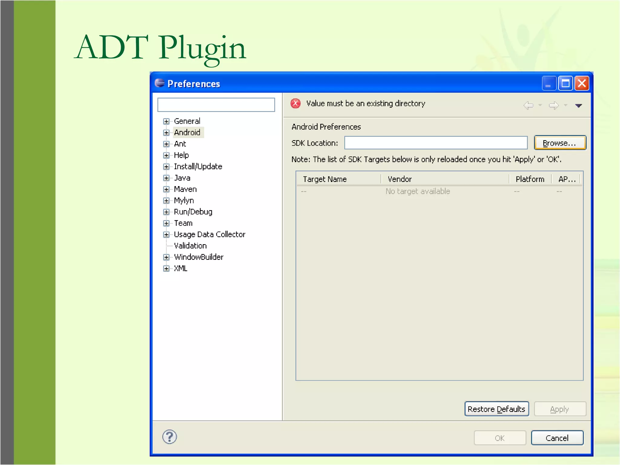Click the Eclipse icon in the title bar
The height and width of the screenshot is (465, 620).
[160, 83]
